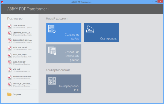The image size is (164, 104).
Task: Open recent file name OpenWorld_JavaOne_20…
Action: [x=22, y=33]
